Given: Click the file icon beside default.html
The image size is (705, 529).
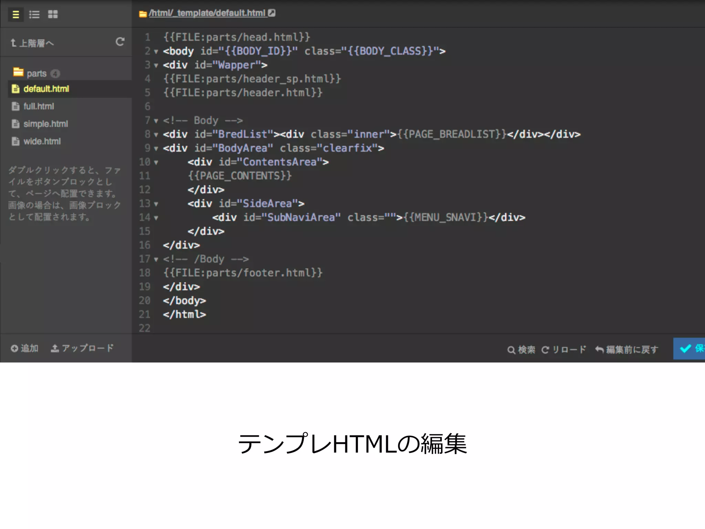Looking at the screenshot, I should point(15,89).
